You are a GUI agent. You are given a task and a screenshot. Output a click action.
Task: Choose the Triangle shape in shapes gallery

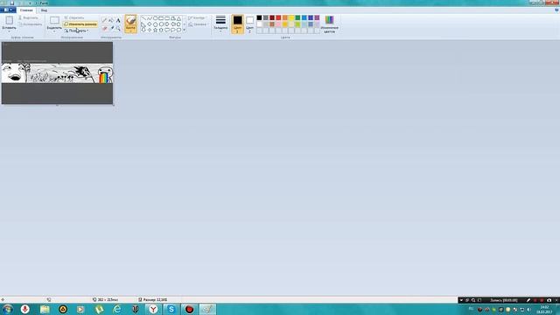(178, 18)
